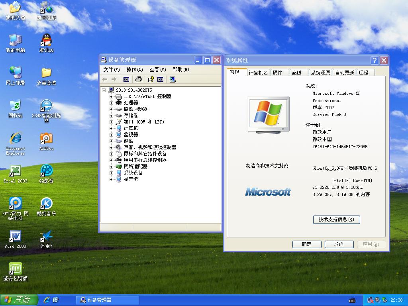This screenshot has width=408, height=306.
Task: Click 技术支持信息(S) button
Action: coord(336,220)
